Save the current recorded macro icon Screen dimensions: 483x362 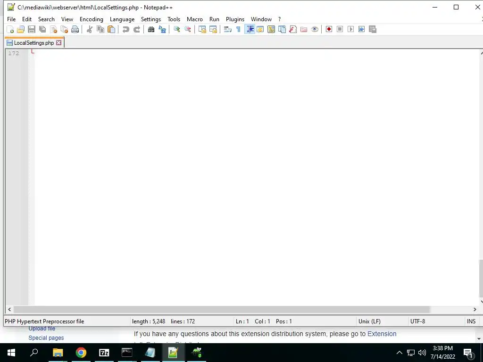pyautogui.click(x=373, y=29)
